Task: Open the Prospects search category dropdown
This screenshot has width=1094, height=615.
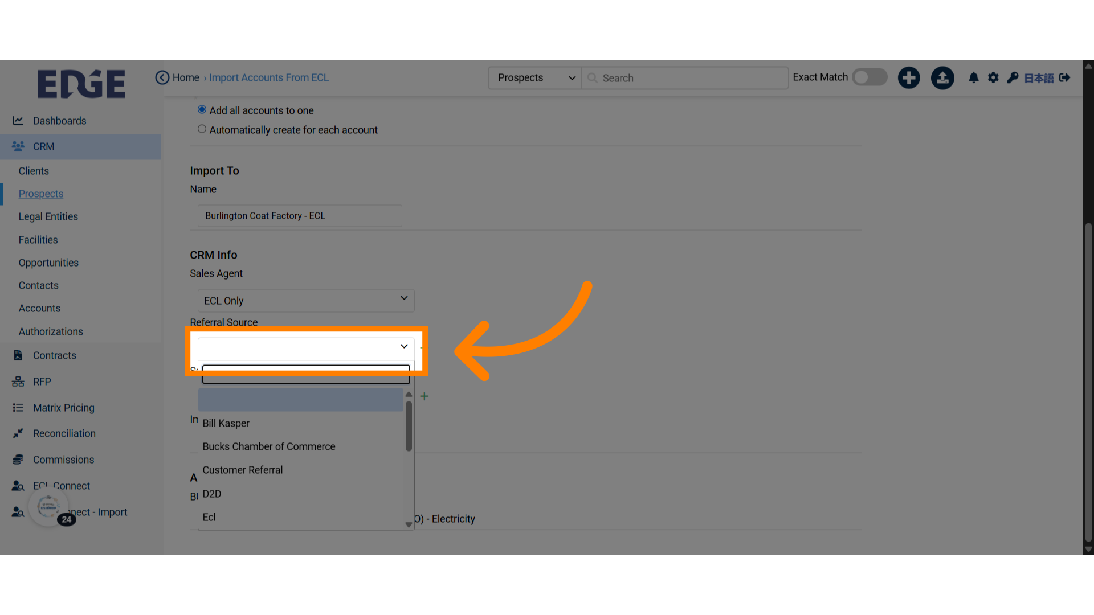Action: [x=534, y=78]
